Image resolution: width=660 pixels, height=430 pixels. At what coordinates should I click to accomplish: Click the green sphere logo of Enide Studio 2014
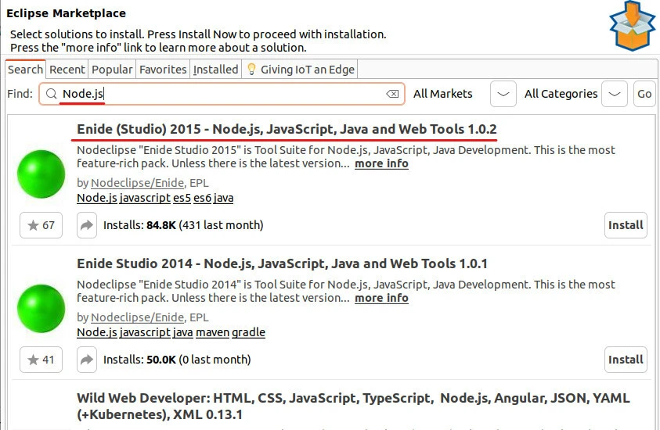pos(41,310)
